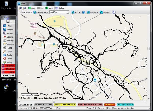Click the zoom out magnifier icon
The width and height of the screenshot is (153, 111).
click(x=24, y=8)
